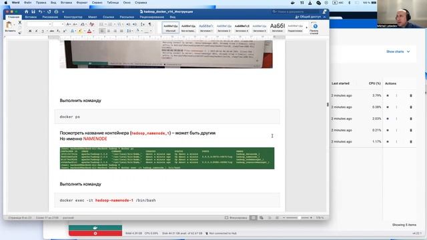The height and width of the screenshot is (240, 427).
Task: Expand the styles gallery arrow
Action: pos(307,27)
